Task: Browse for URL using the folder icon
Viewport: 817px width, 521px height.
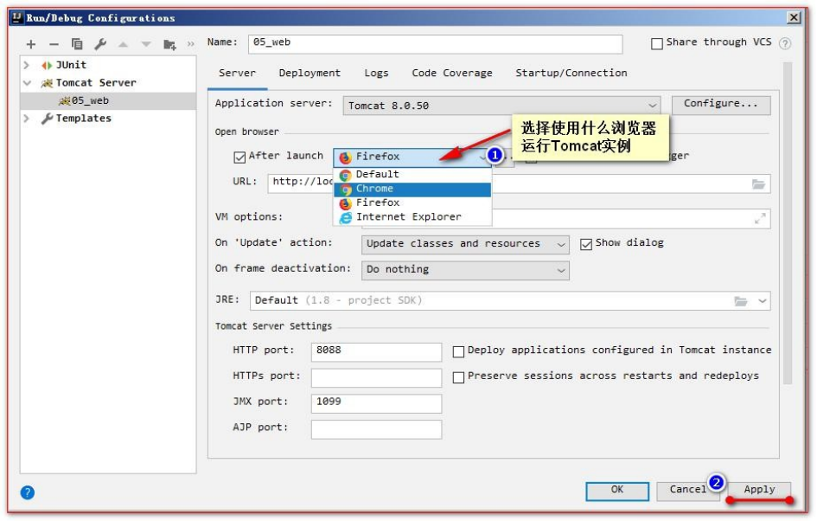Action: 758,184
